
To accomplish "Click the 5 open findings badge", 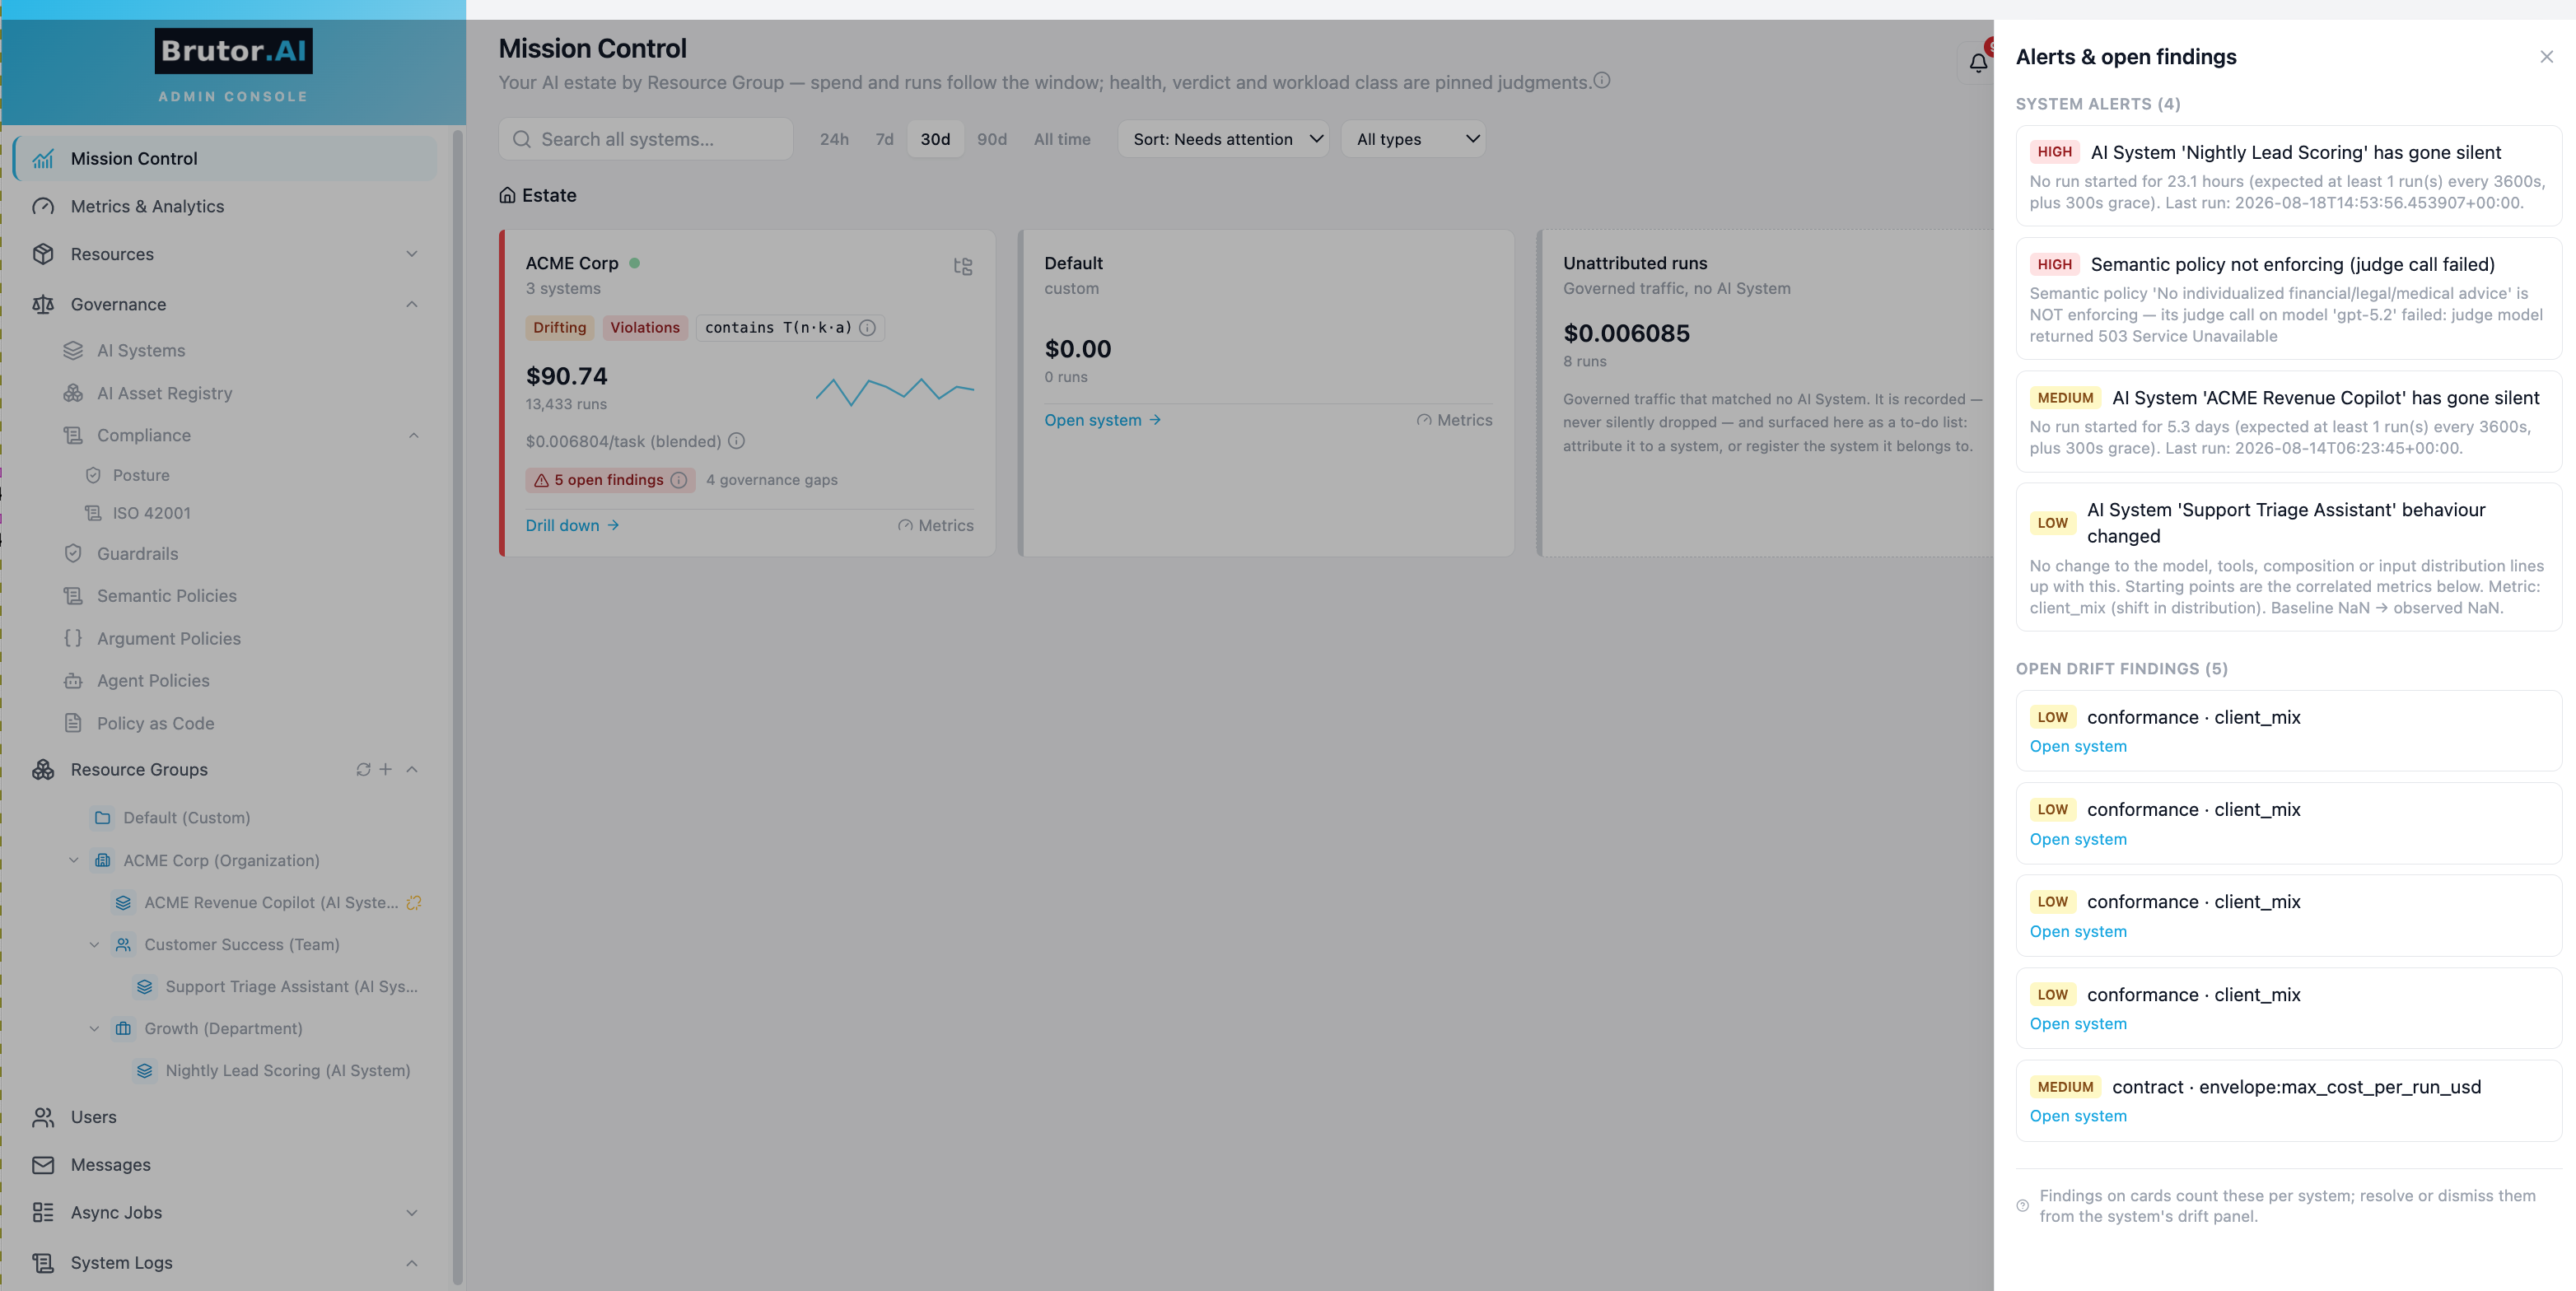I will (610, 480).
